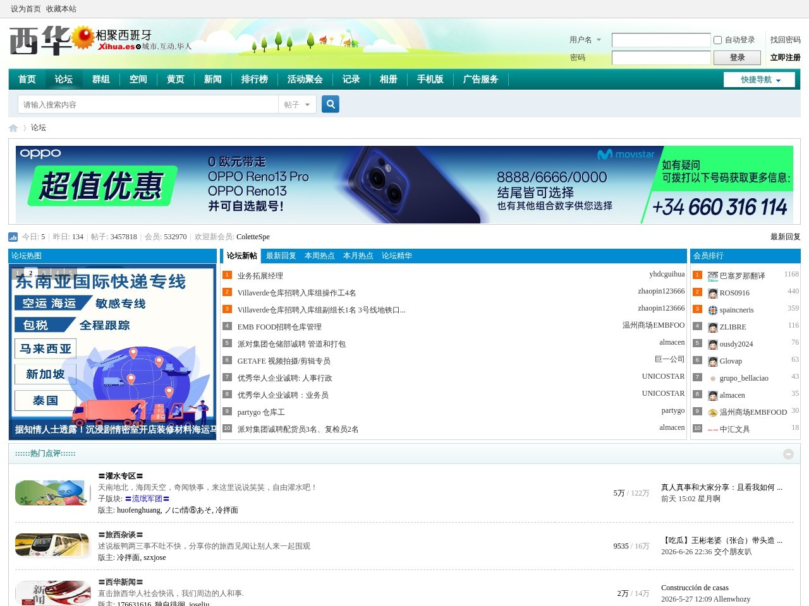Switch to the 最新回复 tab
The height and width of the screenshot is (606, 809).
(281, 256)
